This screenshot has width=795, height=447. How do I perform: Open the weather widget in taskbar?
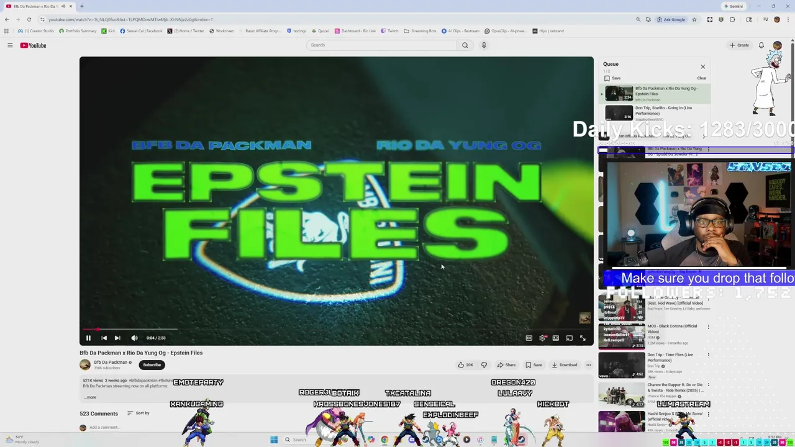22,440
